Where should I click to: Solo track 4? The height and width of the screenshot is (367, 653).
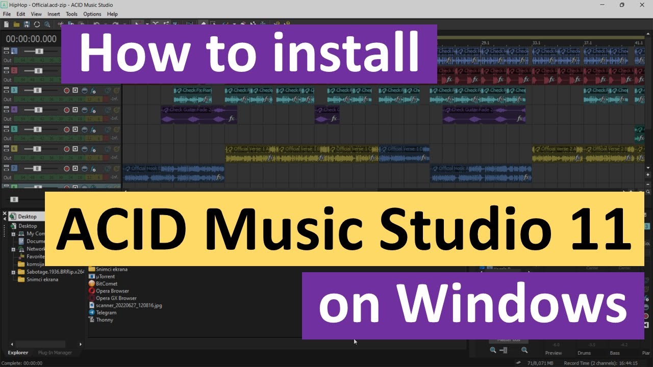116,110
